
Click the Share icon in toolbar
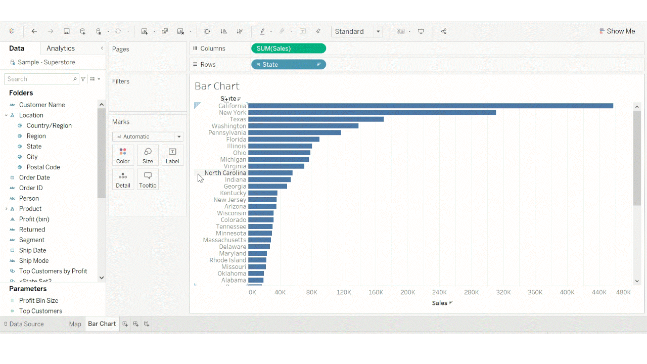point(444,31)
